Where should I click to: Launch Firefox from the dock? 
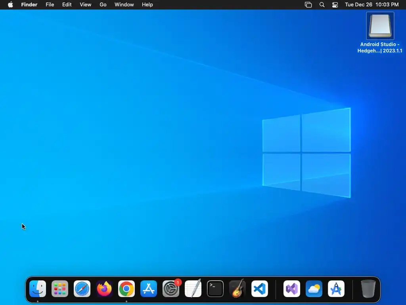(104, 289)
